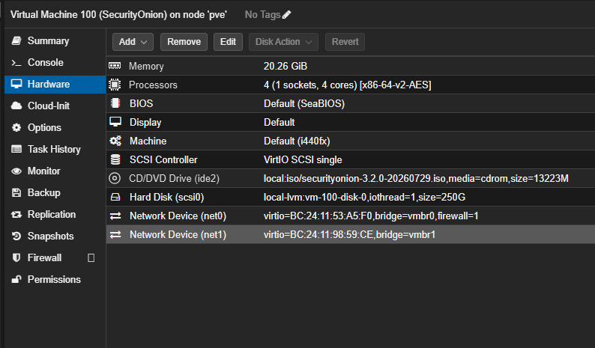Viewport: 595px width, 348px height.
Task: Click the net0 vmbr0 firewall=1 value
Action: coord(371,216)
